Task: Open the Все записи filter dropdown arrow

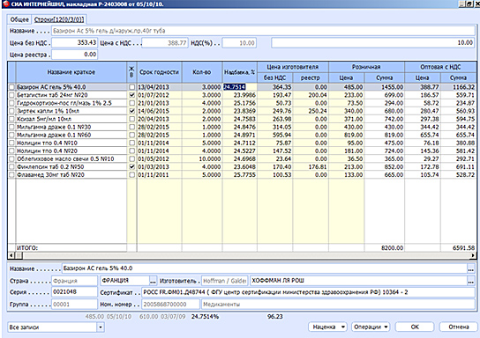Action: coord(101,327)
